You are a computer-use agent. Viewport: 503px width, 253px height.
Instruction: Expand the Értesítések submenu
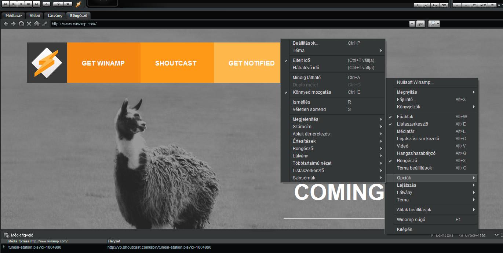point(333,141)
